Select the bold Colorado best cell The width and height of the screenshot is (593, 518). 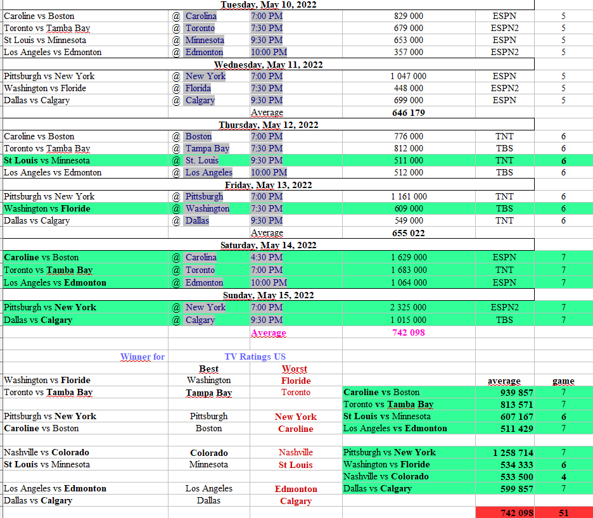click(209, 453)
